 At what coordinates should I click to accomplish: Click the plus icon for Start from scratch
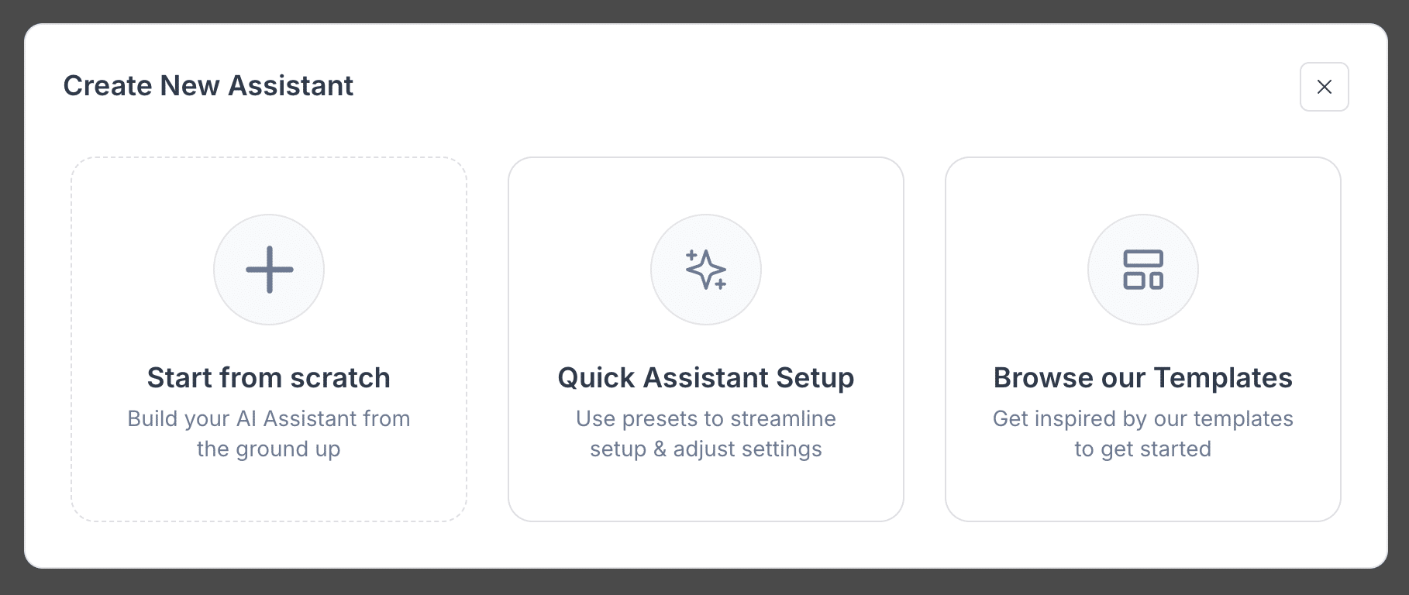(269, 270)
